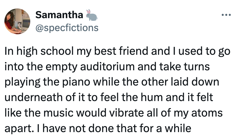Click the rabbit emoji beside Samantha
239x140 pixels.
pyautogui.click(x=91, y=15)
